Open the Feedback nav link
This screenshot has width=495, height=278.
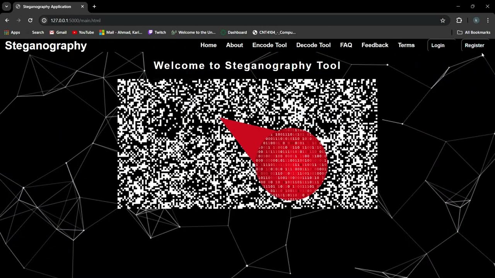coord(375,45)
